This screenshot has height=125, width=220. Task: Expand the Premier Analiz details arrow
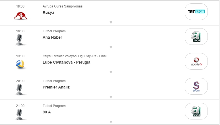coord(111,97)
